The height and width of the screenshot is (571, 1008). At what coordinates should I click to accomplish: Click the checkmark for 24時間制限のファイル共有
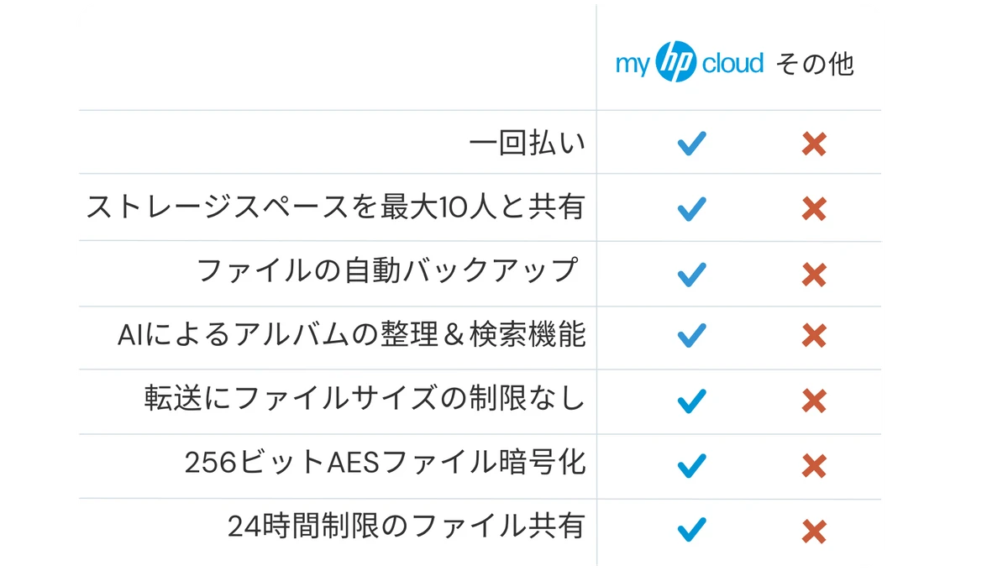[x=691, y=530]
